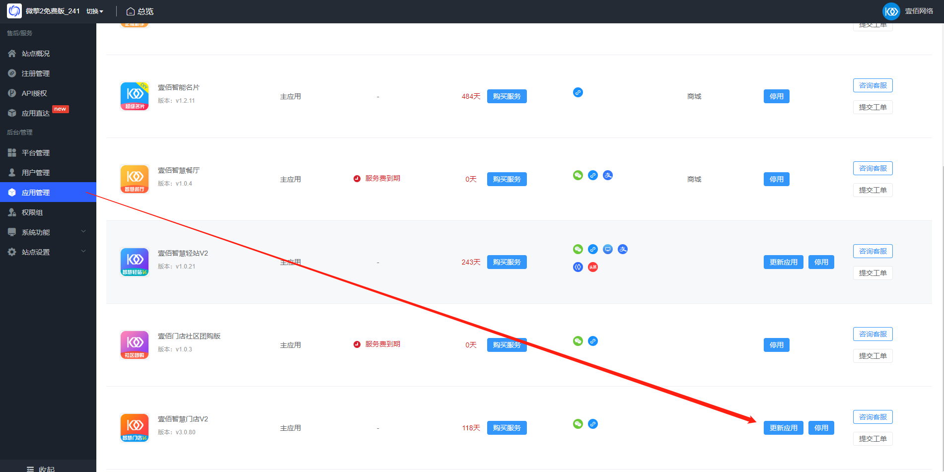This screenshot has height=472, width=944.
Task: Disable 壹佰智能名片 with 停用
Action: point(776,96)
